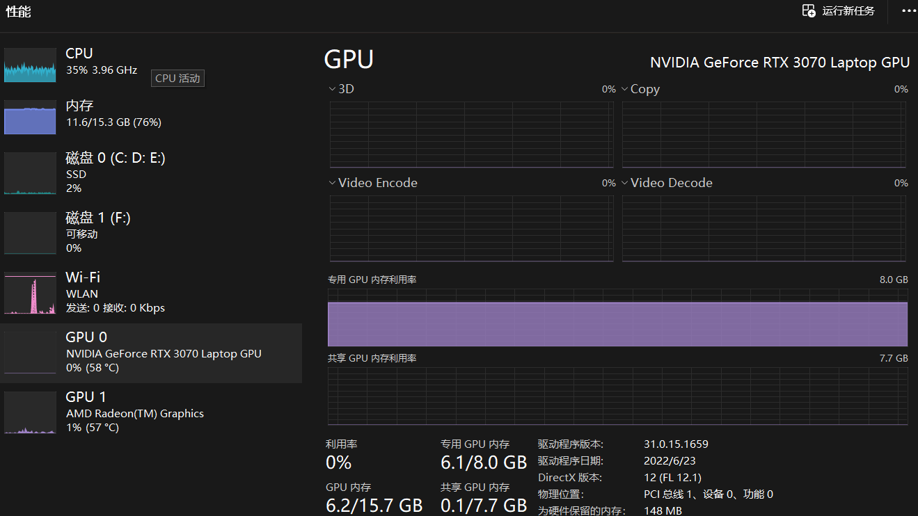Open the more options ellipsis menu
918x516 pixels.
tap(909, 11)
